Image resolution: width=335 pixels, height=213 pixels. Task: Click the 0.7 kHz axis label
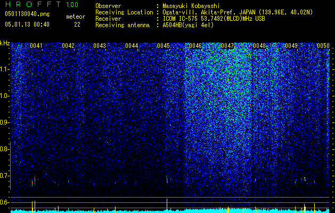point(4,176)
